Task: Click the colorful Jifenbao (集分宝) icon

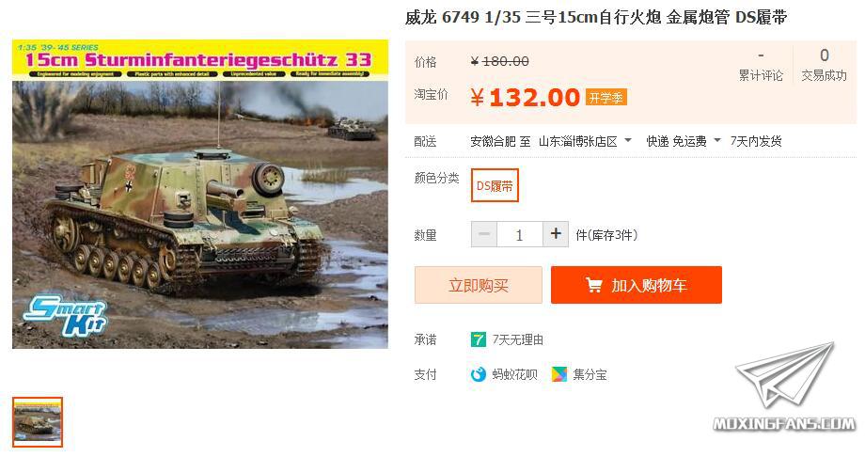Action: (x=558, y=375)
